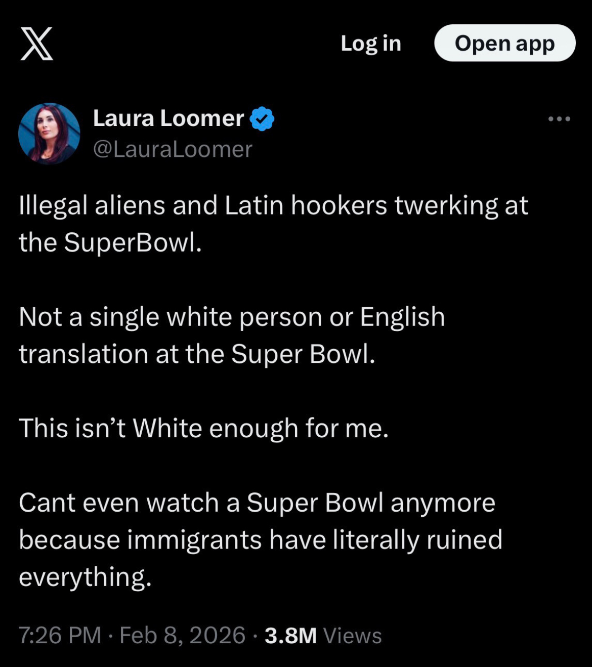Image resolution: width=592 pixels, height=667 pixels.
Task: Click the Views label beside the count
Action: click(352, 636)
